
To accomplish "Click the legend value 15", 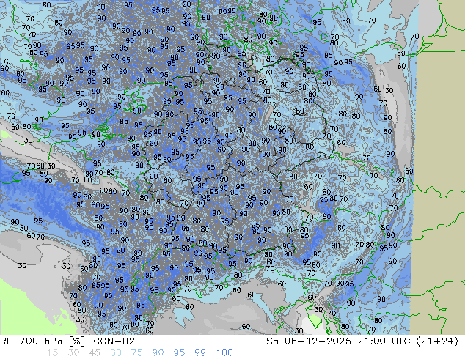I will click(x=52, y=353).
